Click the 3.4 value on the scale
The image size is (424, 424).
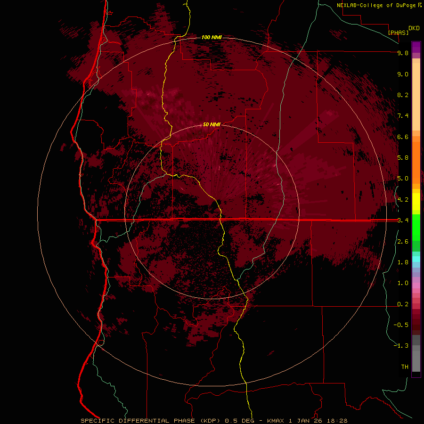pos(403,220)
